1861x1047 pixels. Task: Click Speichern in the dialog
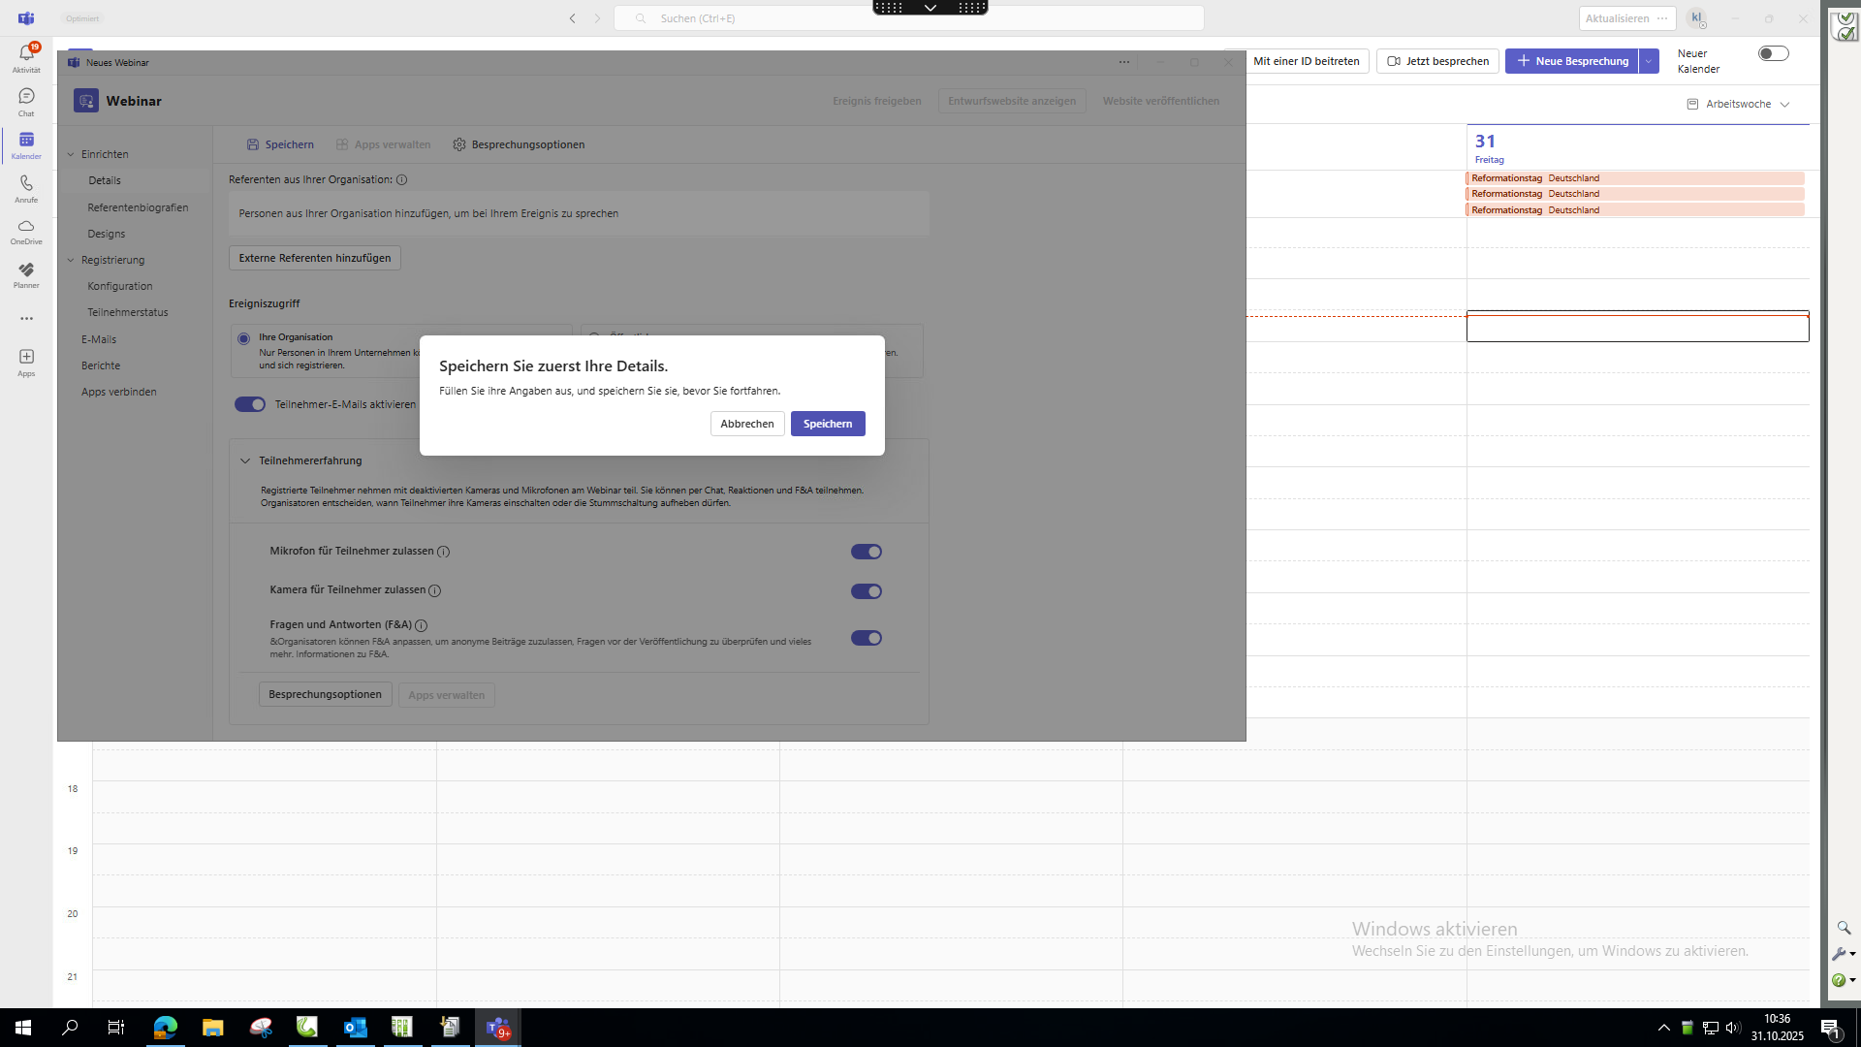click(x=827, y=424)
